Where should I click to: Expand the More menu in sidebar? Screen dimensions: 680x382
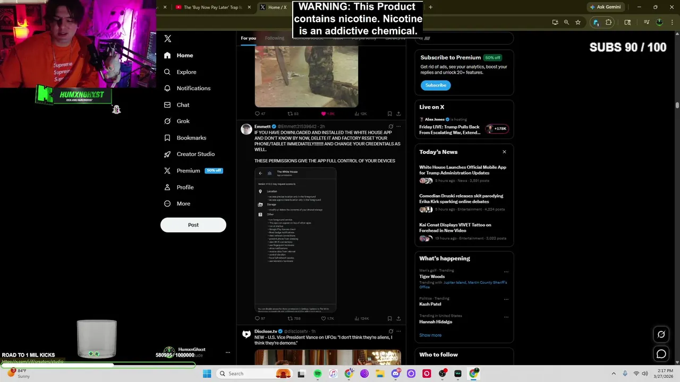177,203
